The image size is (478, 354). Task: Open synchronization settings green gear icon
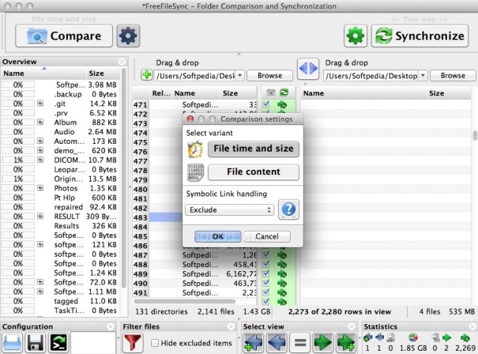(356, 36)
